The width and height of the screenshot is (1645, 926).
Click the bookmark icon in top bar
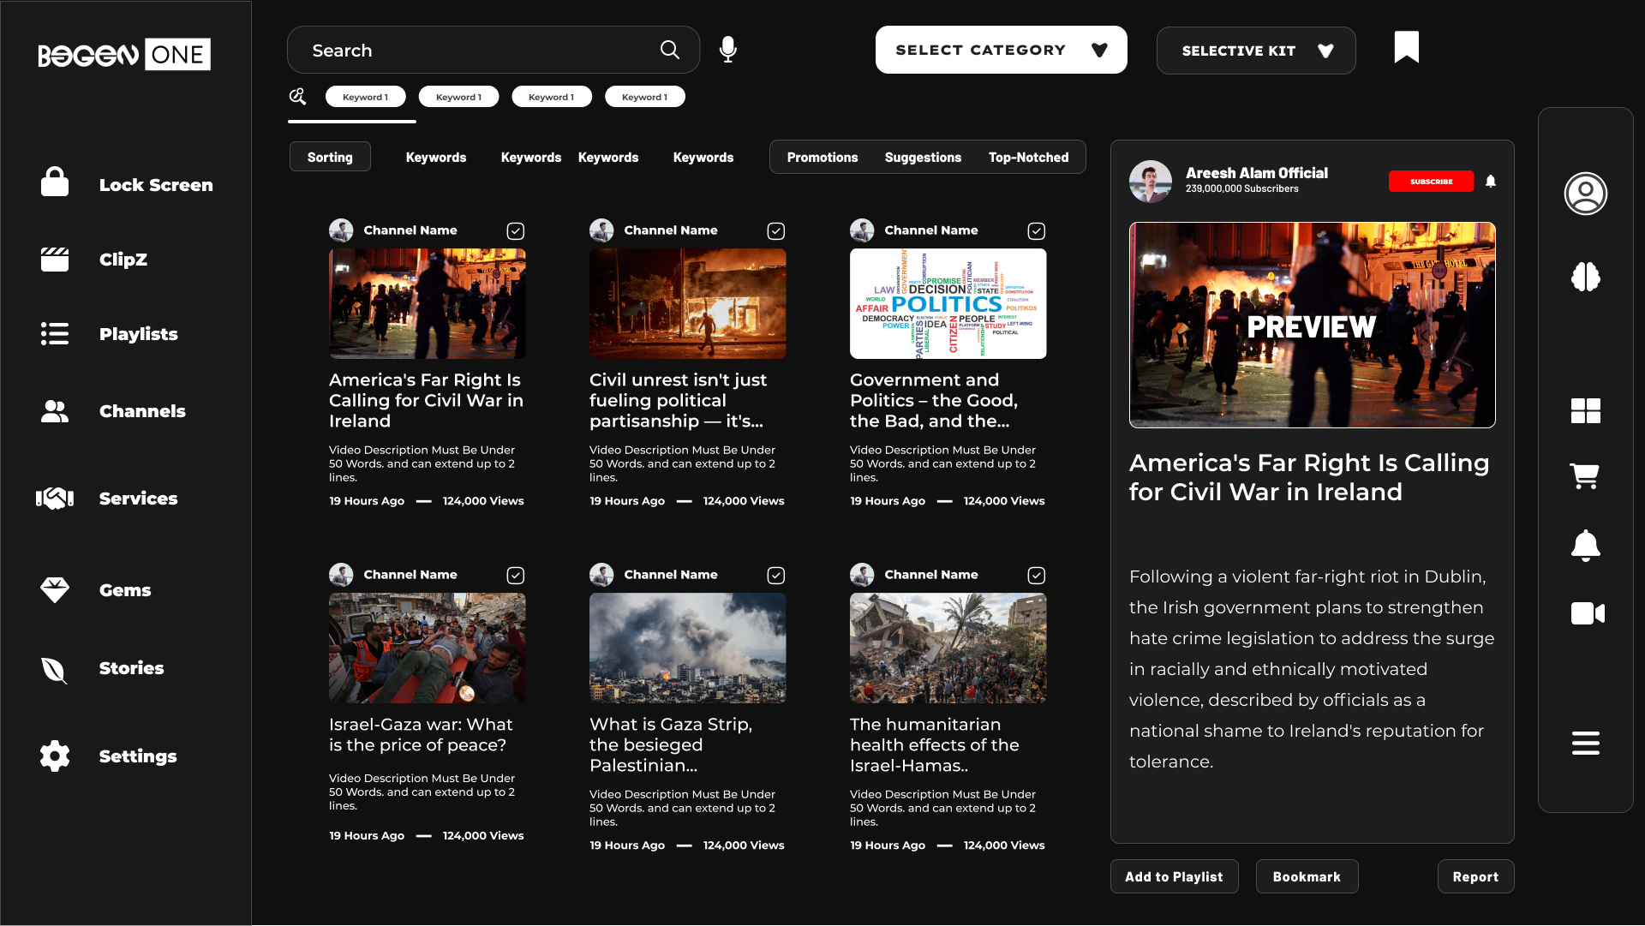(x=1406, y=47)
